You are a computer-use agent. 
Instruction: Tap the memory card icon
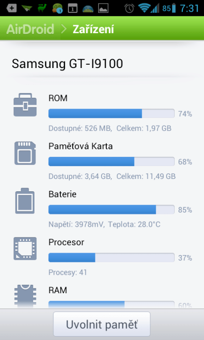coord(25,153)
